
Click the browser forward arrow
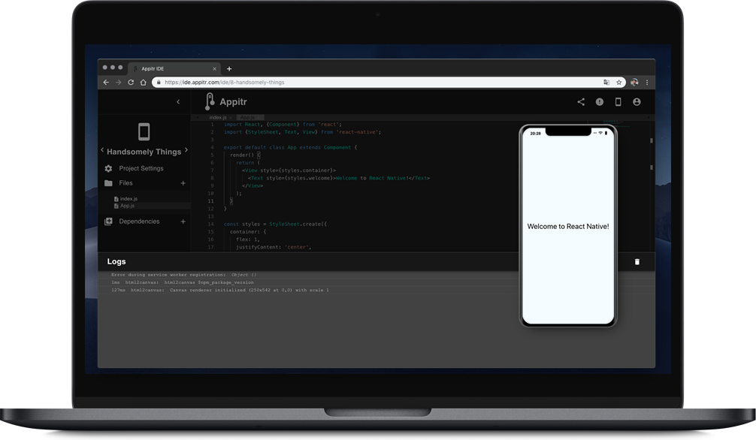[119, 83]
